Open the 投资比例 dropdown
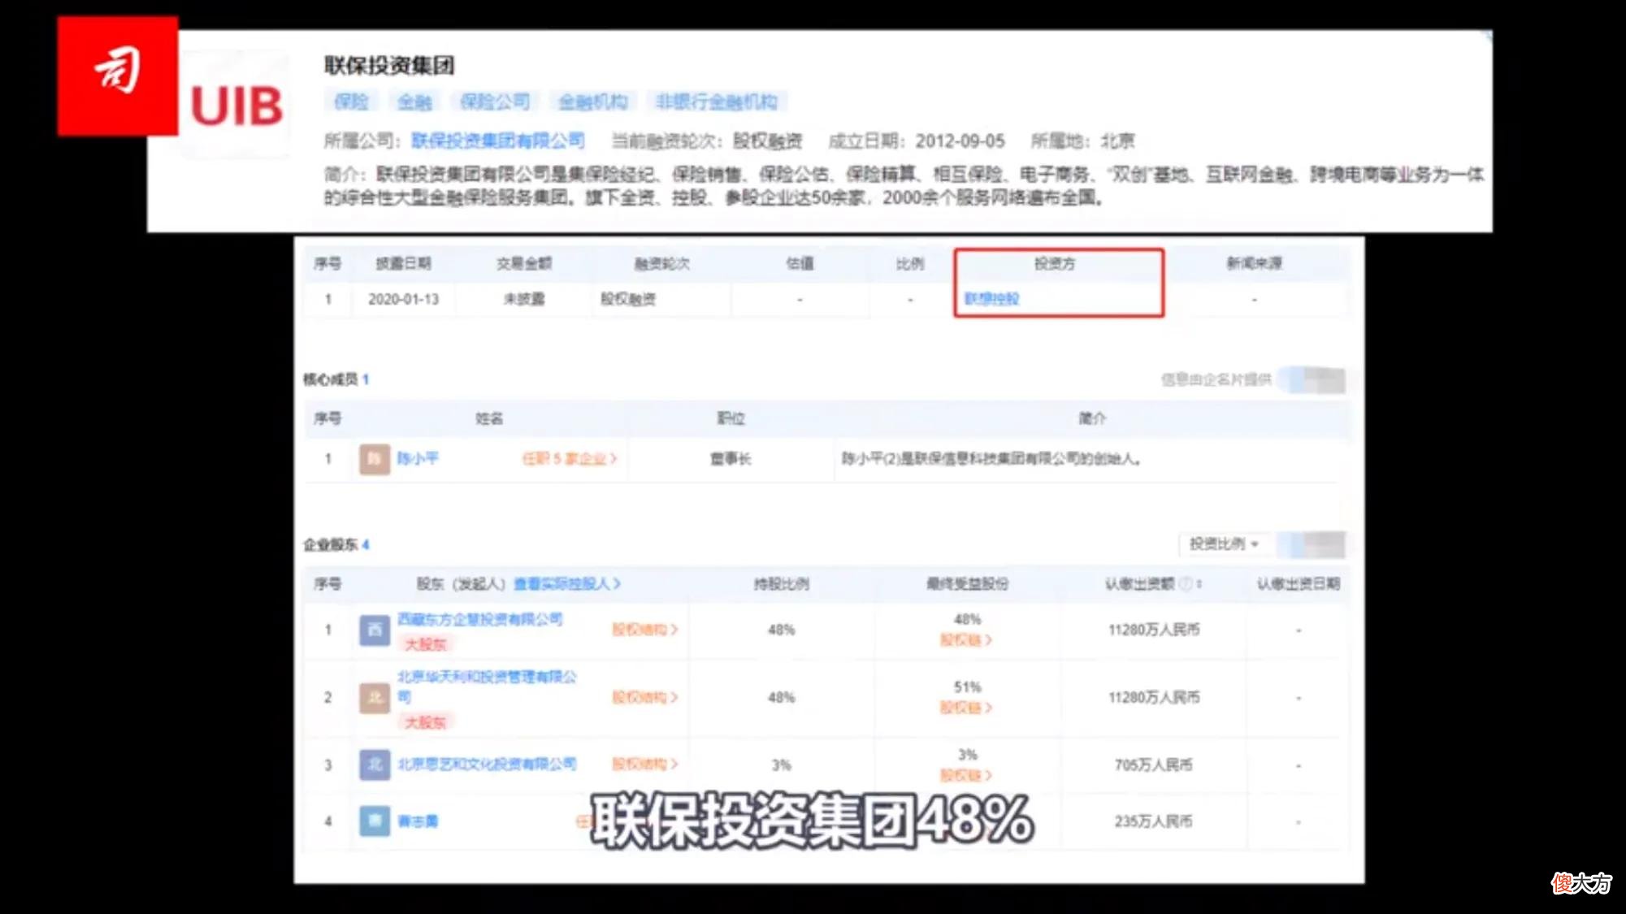This screenshot has width=1626, height=914. pyautogui.click(x=1224, y=544)
